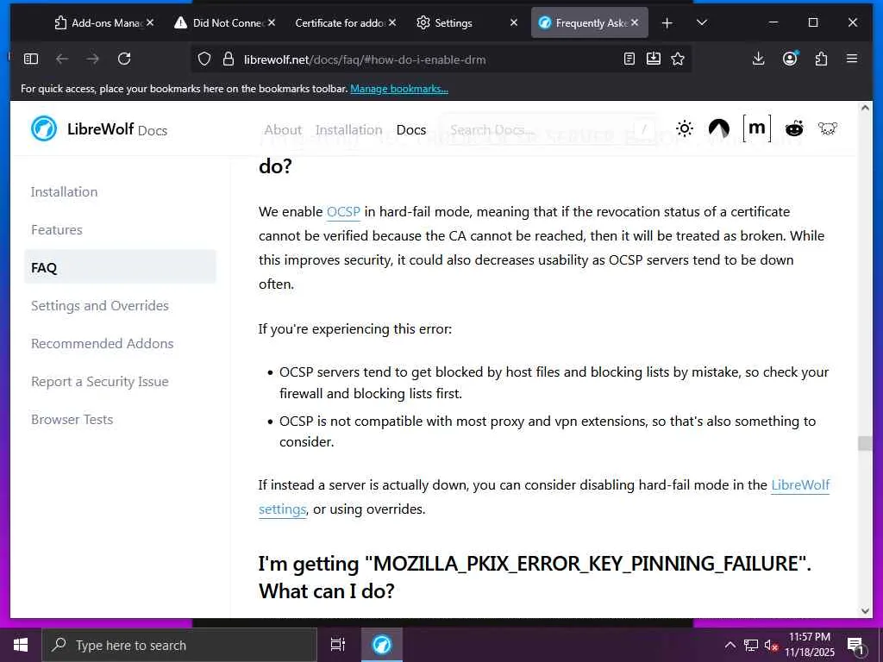This screenshot has width=883, height=662.
Task: Toggle the light/dark theme sun icon
Action: [685, 129]
